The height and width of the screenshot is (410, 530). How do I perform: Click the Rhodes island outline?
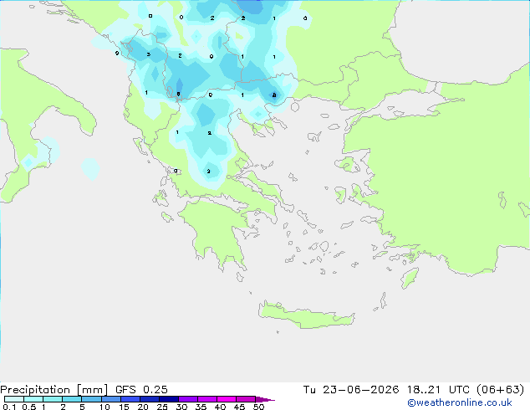[410, 278]
